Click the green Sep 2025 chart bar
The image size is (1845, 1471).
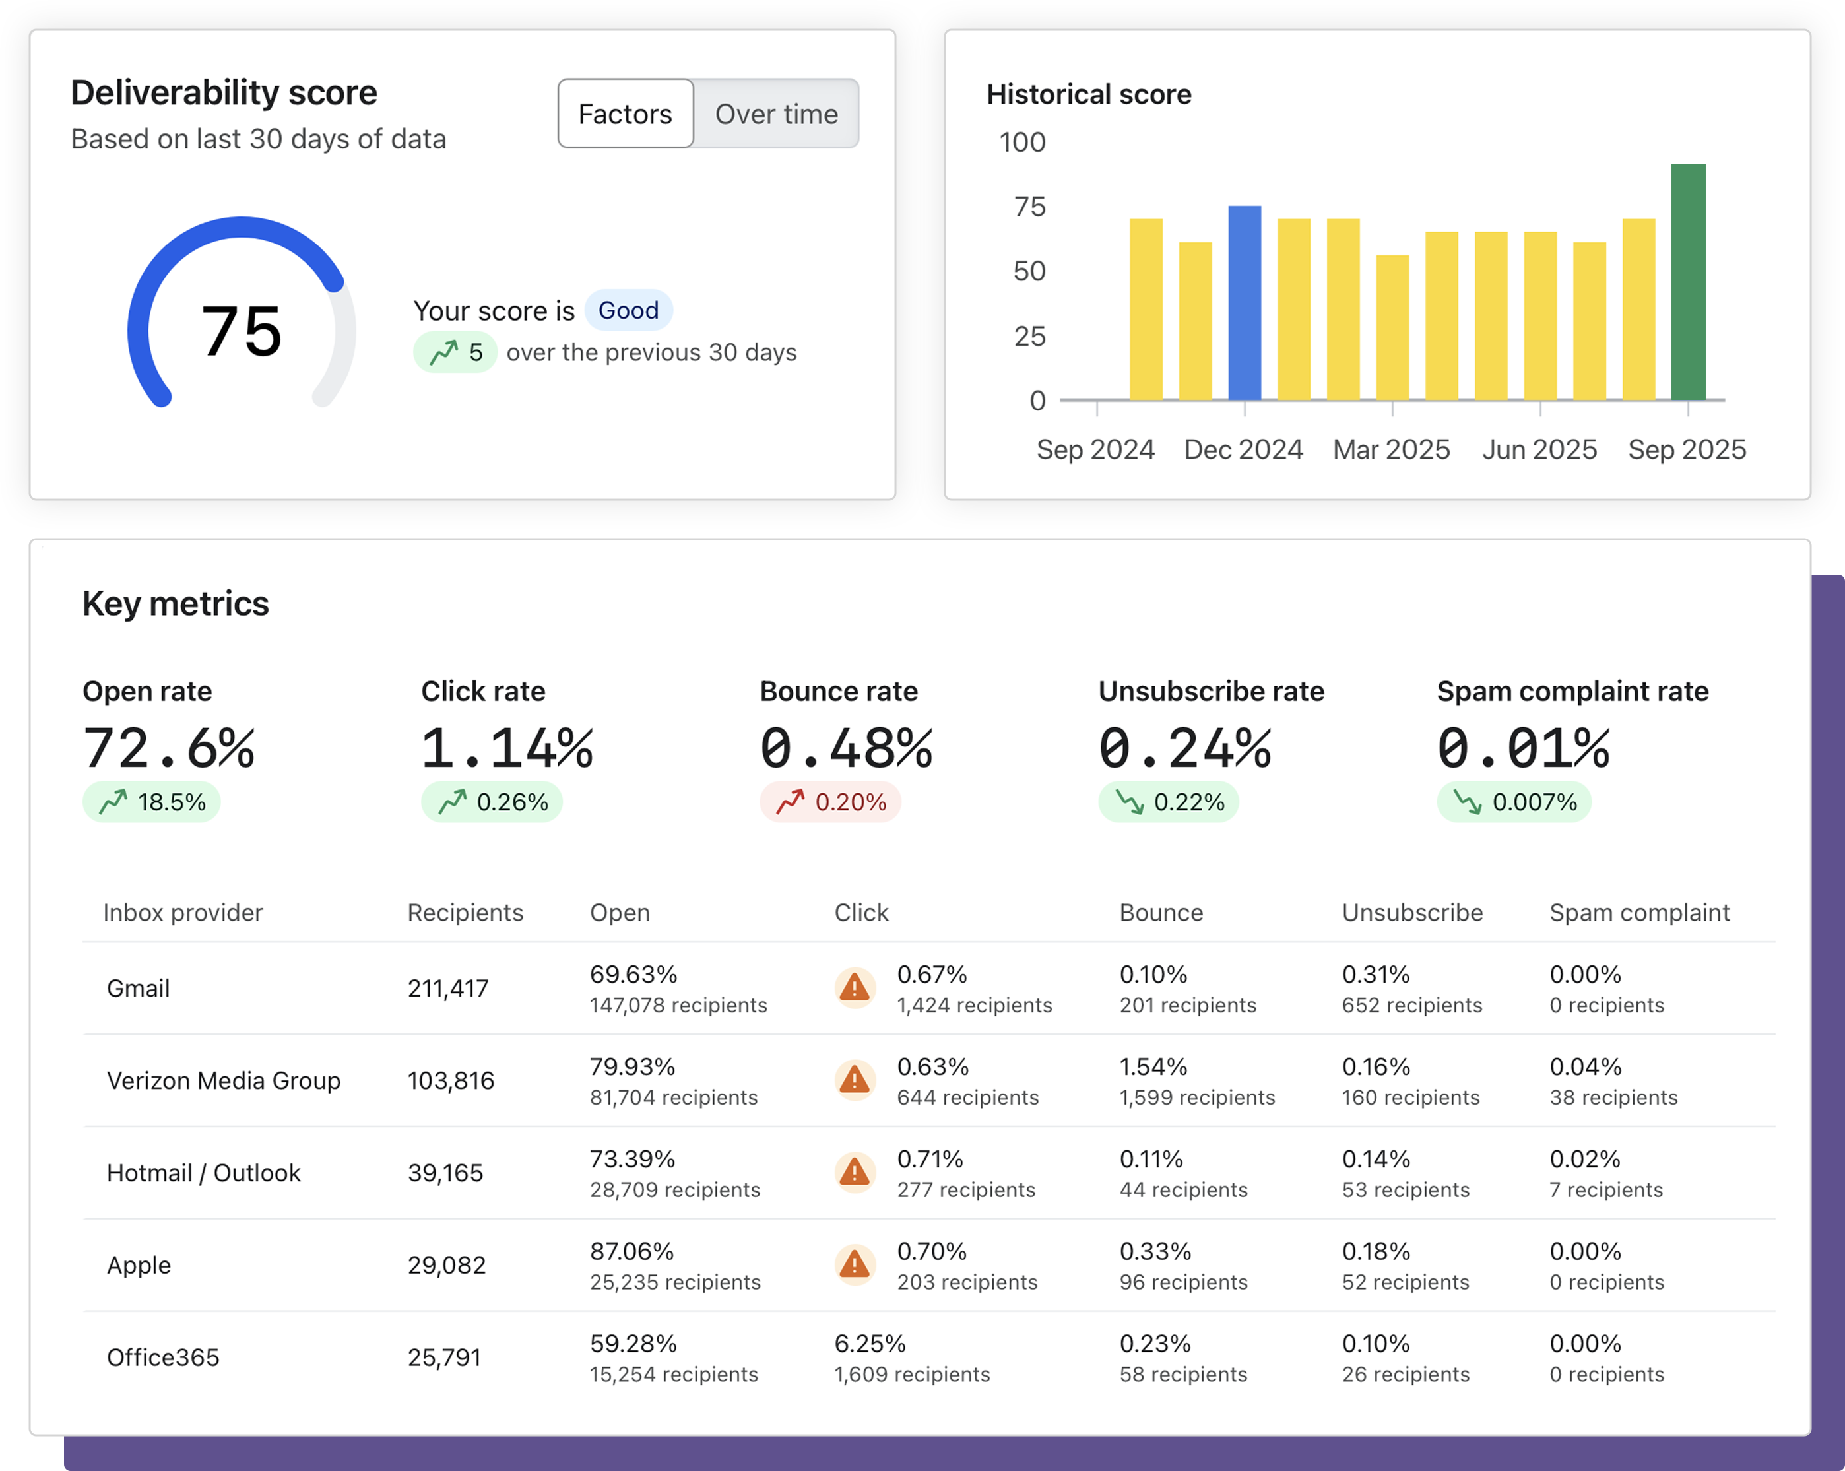[x=1687, y=282]
